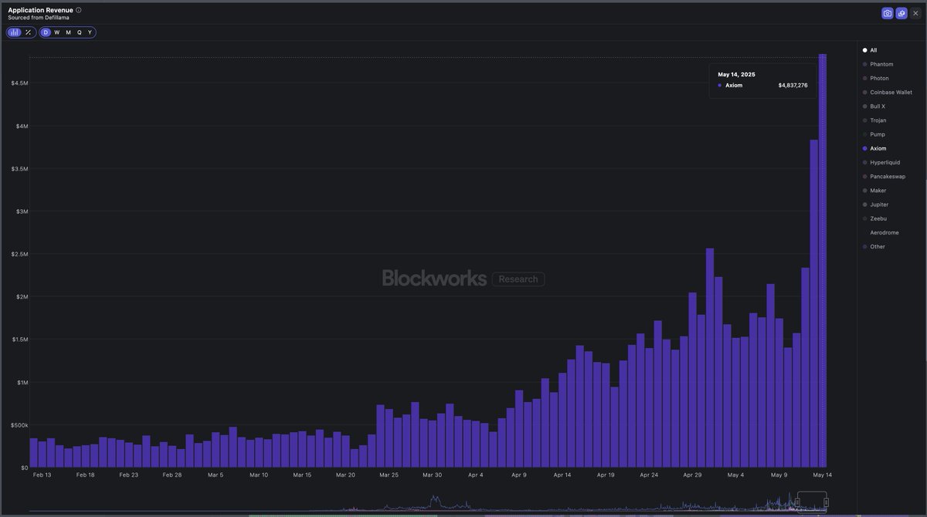Click the camera screenshot icon

point(886,12)
